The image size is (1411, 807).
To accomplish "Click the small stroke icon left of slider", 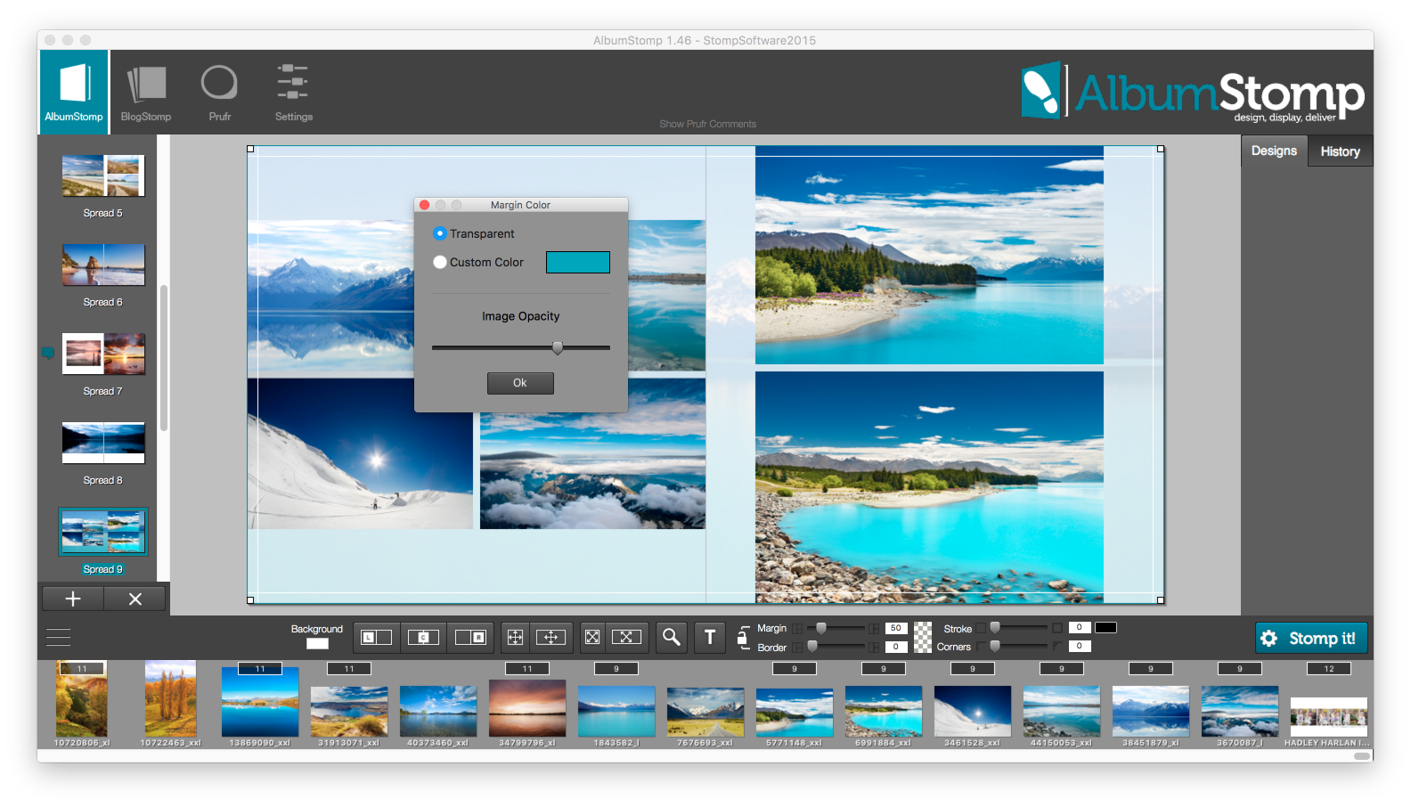I will pyautogui.click(x=981, y=629).
